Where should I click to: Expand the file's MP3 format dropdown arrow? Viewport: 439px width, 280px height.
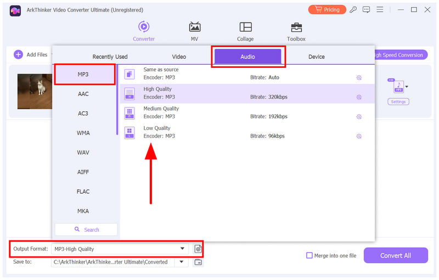pyautogui.click(x=407, y=87)
